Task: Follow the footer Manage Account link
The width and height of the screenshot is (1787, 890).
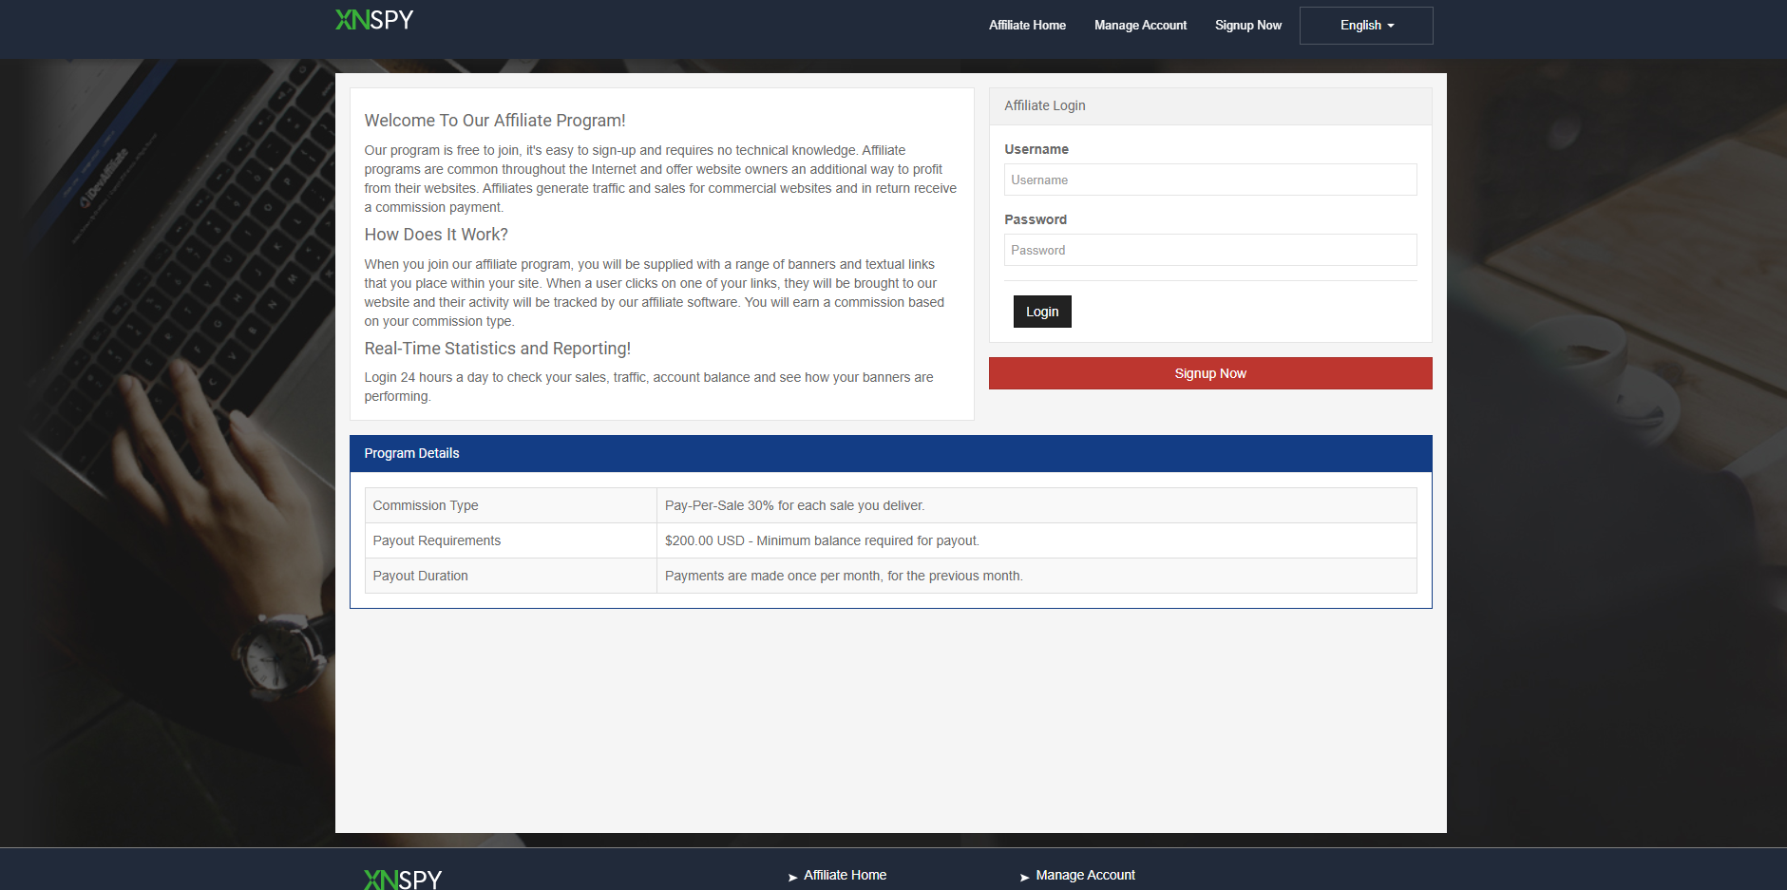Action: (x=1085, y=875)
